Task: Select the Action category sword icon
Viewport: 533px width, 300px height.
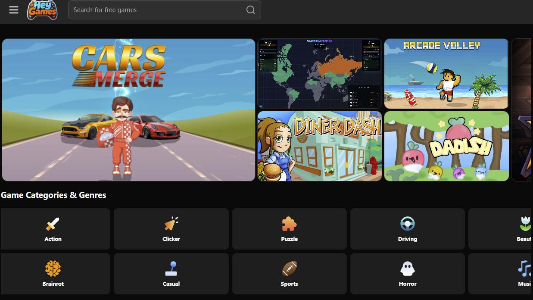Action: [x=53, y=224]
